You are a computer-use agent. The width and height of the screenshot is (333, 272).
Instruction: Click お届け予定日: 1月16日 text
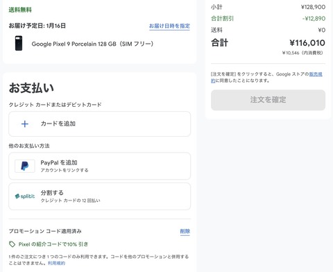point(37,26)
